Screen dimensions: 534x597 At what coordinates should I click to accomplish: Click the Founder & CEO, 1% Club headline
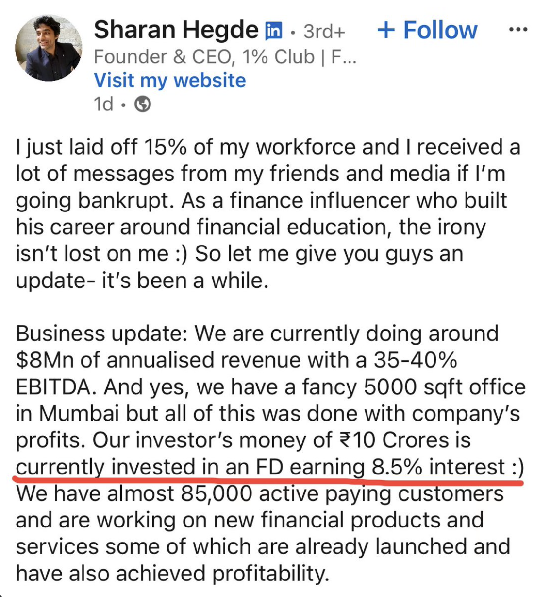click(225, 57)
